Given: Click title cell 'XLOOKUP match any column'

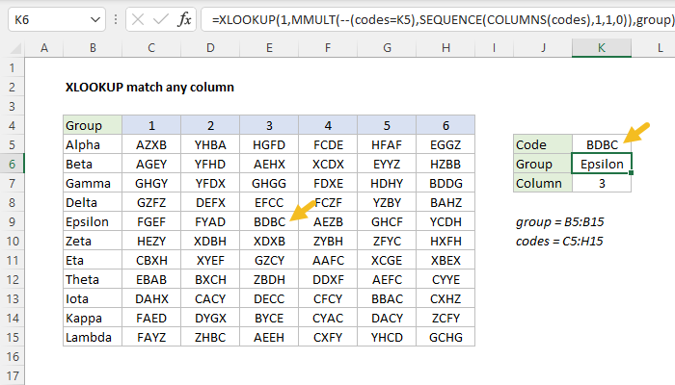Looking at the screenshot, I should pos(149,88).
